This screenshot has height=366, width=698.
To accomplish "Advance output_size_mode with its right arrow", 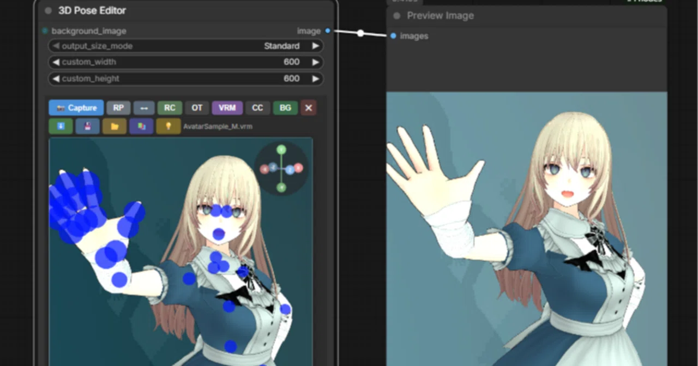I will (315, 46).
